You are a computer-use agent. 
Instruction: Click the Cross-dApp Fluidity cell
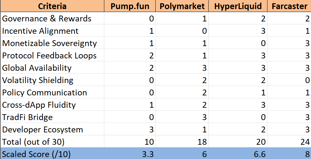coord(52,104)
